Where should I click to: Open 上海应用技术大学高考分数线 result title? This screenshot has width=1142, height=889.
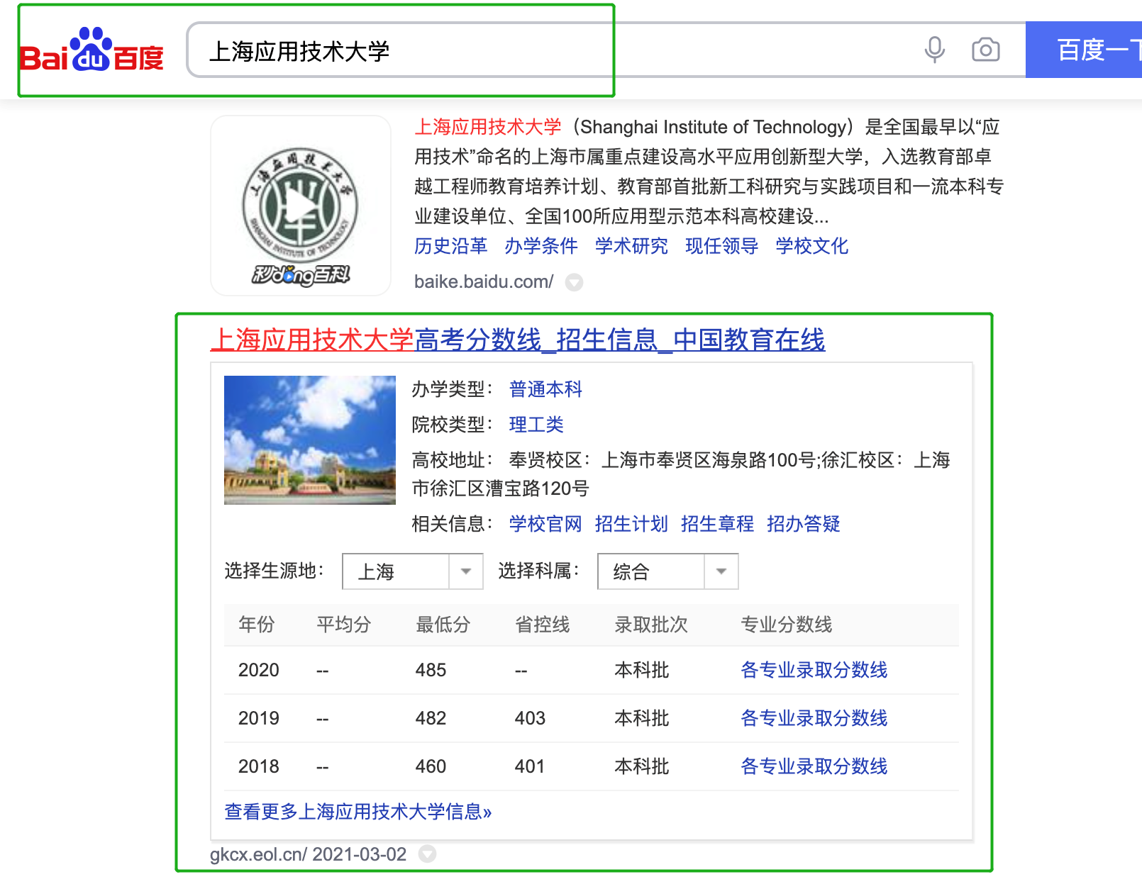point(518,340)
